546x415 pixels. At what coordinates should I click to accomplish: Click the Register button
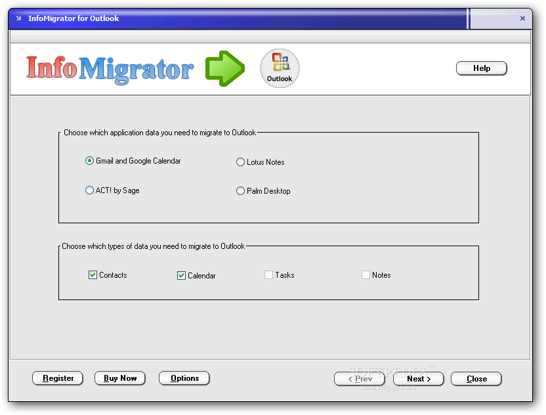[58, 378]
